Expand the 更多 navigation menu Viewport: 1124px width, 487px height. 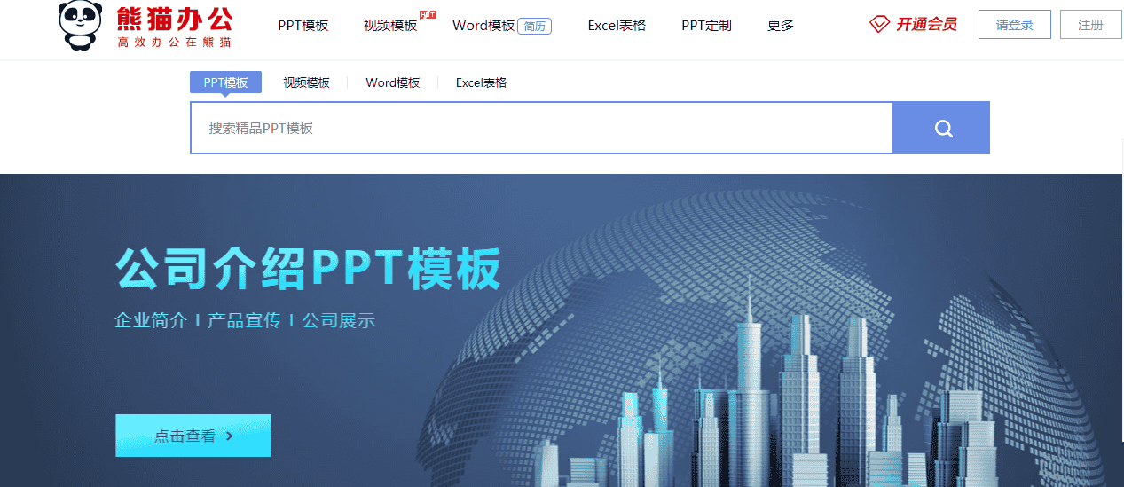point(781,26)
